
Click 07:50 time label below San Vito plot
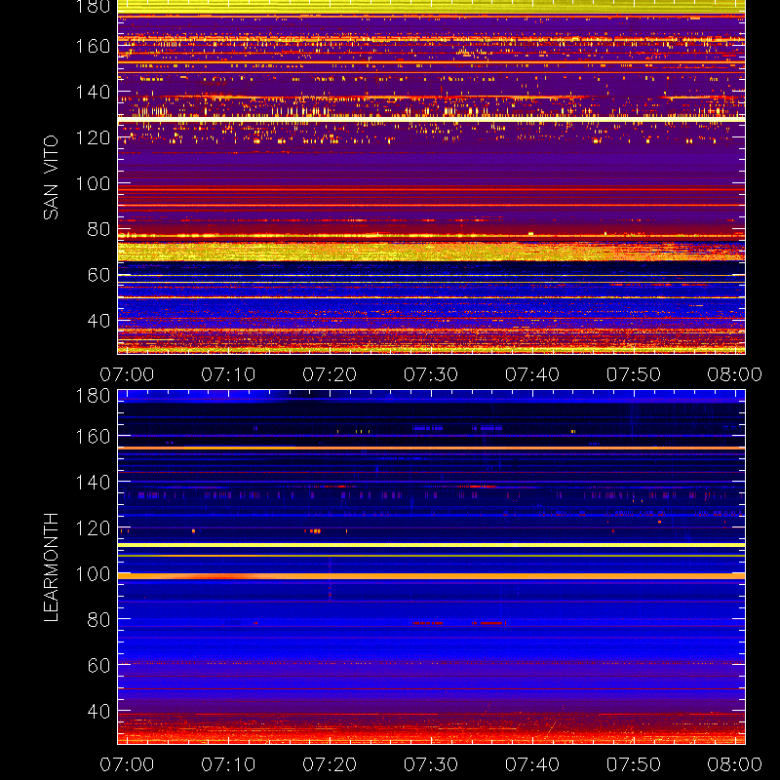tap(633, 374)
